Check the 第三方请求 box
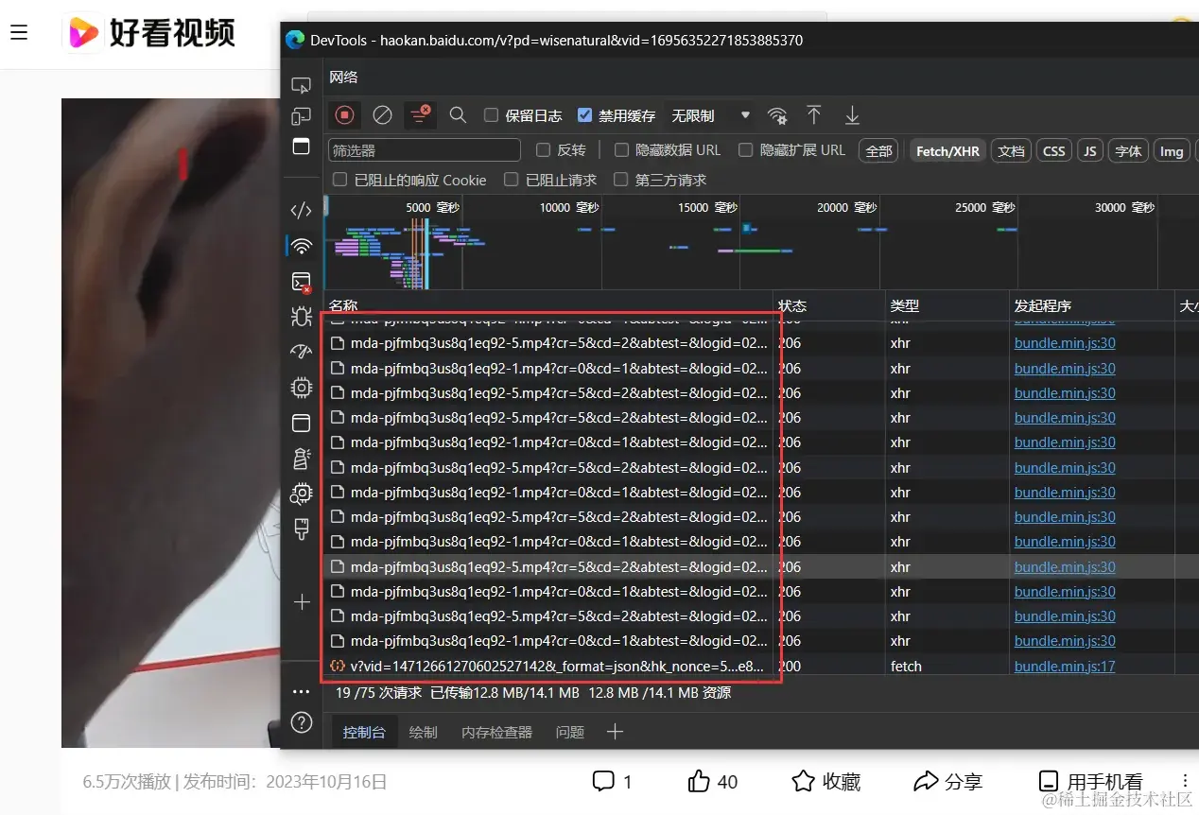1199x815 pixels. [x=621, y=180]
